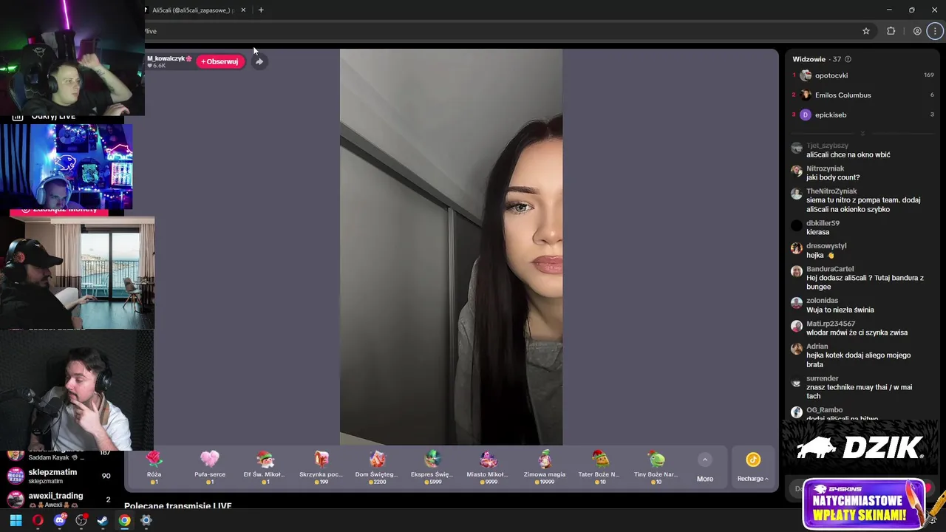Click TheNitroZyniak username in chat
946x532 pixels.
tap(831, 191)
